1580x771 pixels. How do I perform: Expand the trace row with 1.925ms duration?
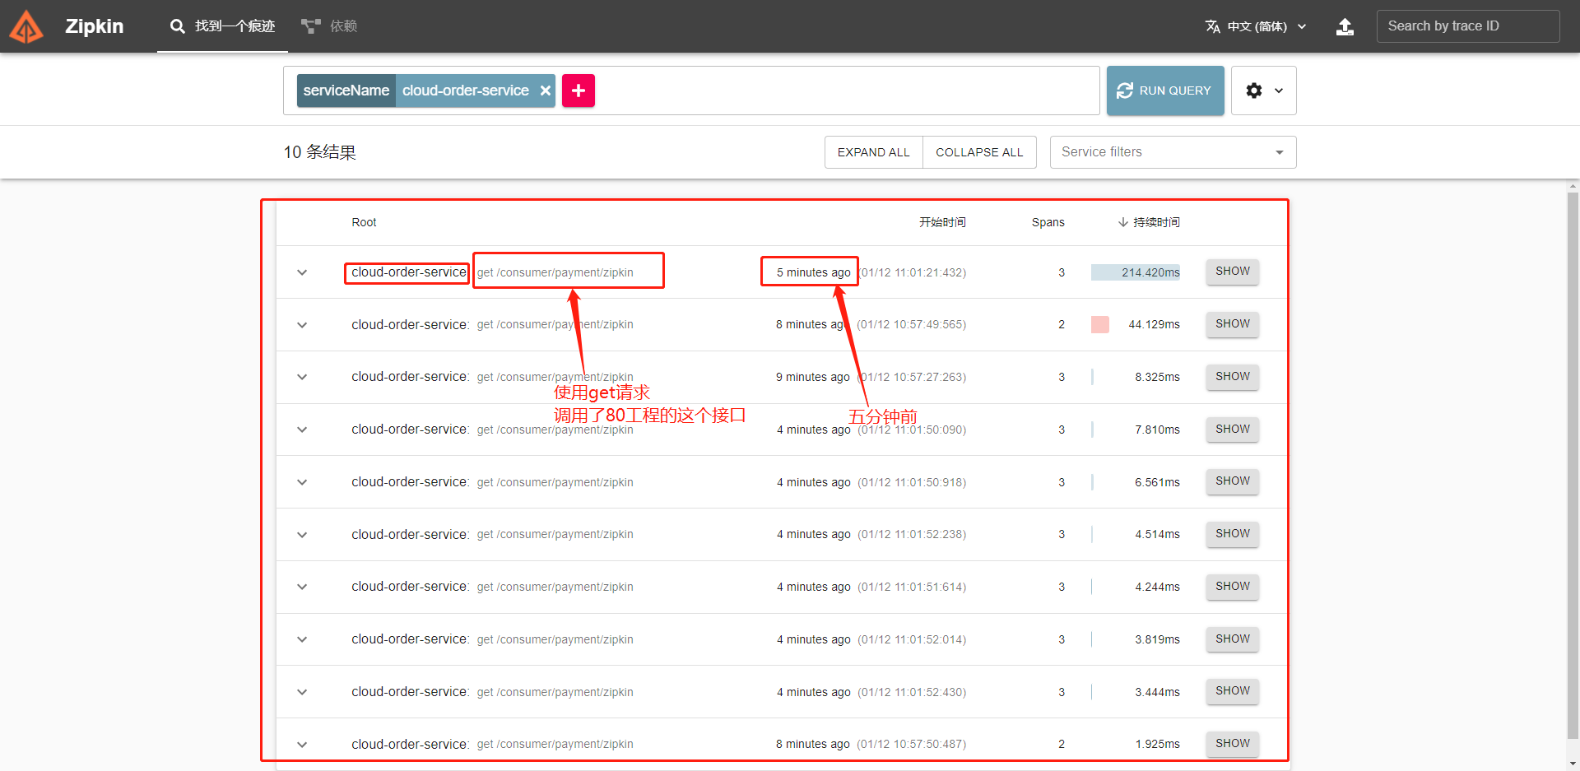tap(302, 745)
